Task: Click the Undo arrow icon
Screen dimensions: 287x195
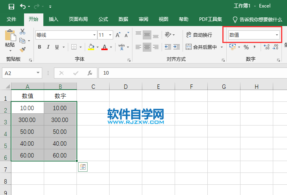Action: [x=23, y=7]
